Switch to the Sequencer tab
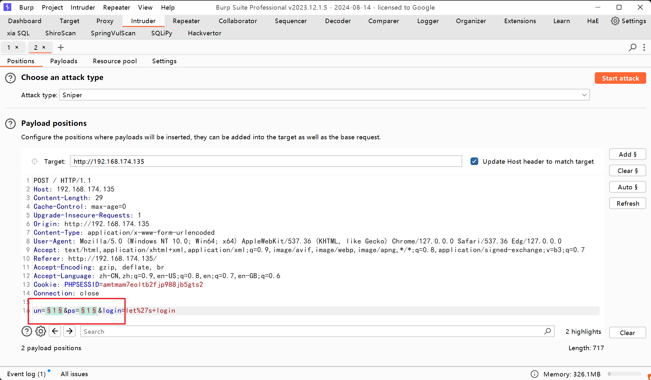The width and height of the screenshot is (651, 380). click(291, 21)
